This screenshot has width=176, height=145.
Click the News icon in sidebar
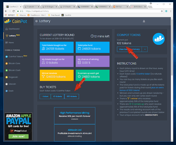7,43
